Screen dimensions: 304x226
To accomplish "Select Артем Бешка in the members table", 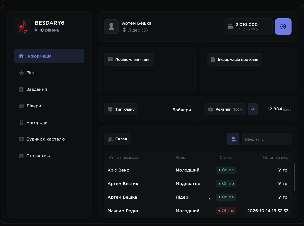I will pyautogui.click(x=198, y=197).
